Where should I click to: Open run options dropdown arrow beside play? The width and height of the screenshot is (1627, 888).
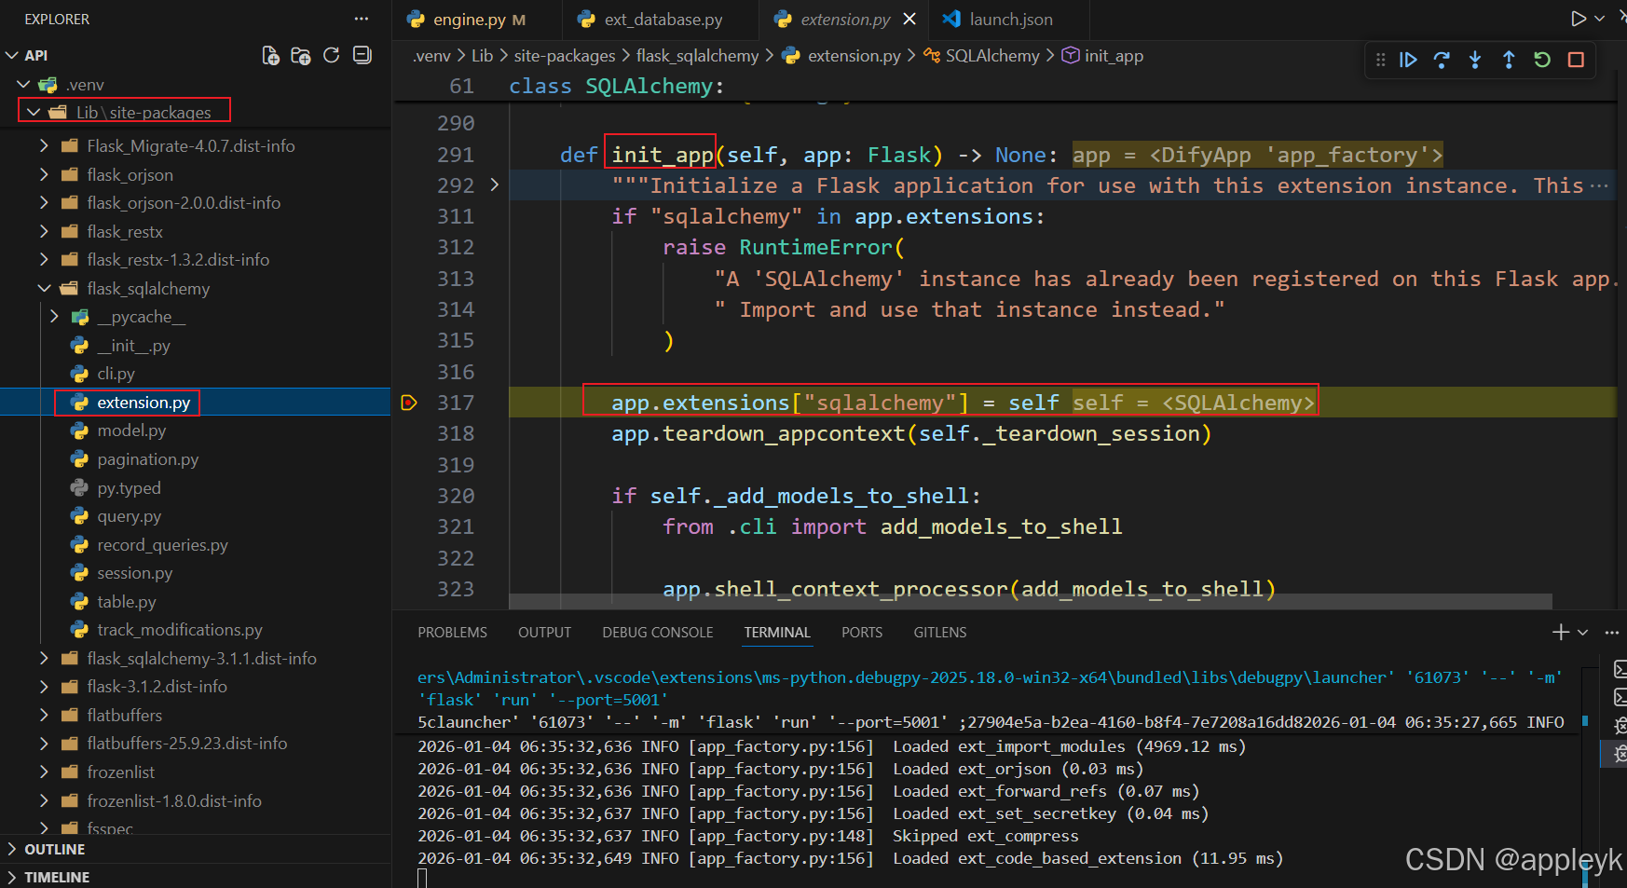click(x=1600, y=19)
